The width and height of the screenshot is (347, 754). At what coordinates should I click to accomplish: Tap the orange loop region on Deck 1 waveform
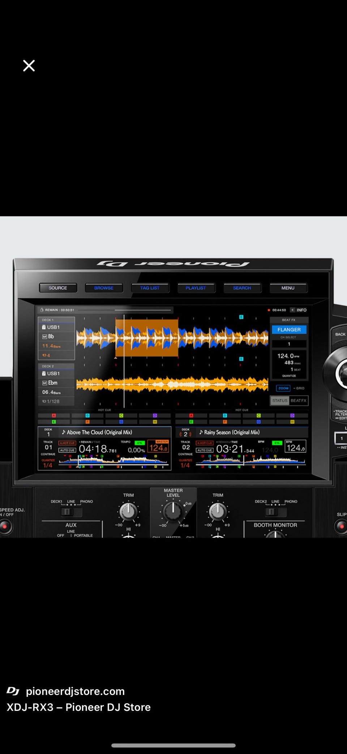(x=147, y=338)
